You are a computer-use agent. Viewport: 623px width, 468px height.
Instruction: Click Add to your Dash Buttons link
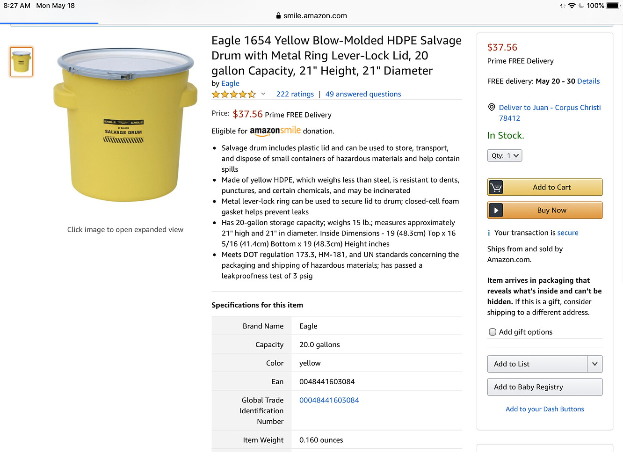[545, 409]
